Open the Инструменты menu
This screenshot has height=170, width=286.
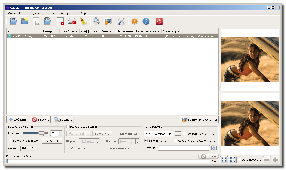(68, 13)
